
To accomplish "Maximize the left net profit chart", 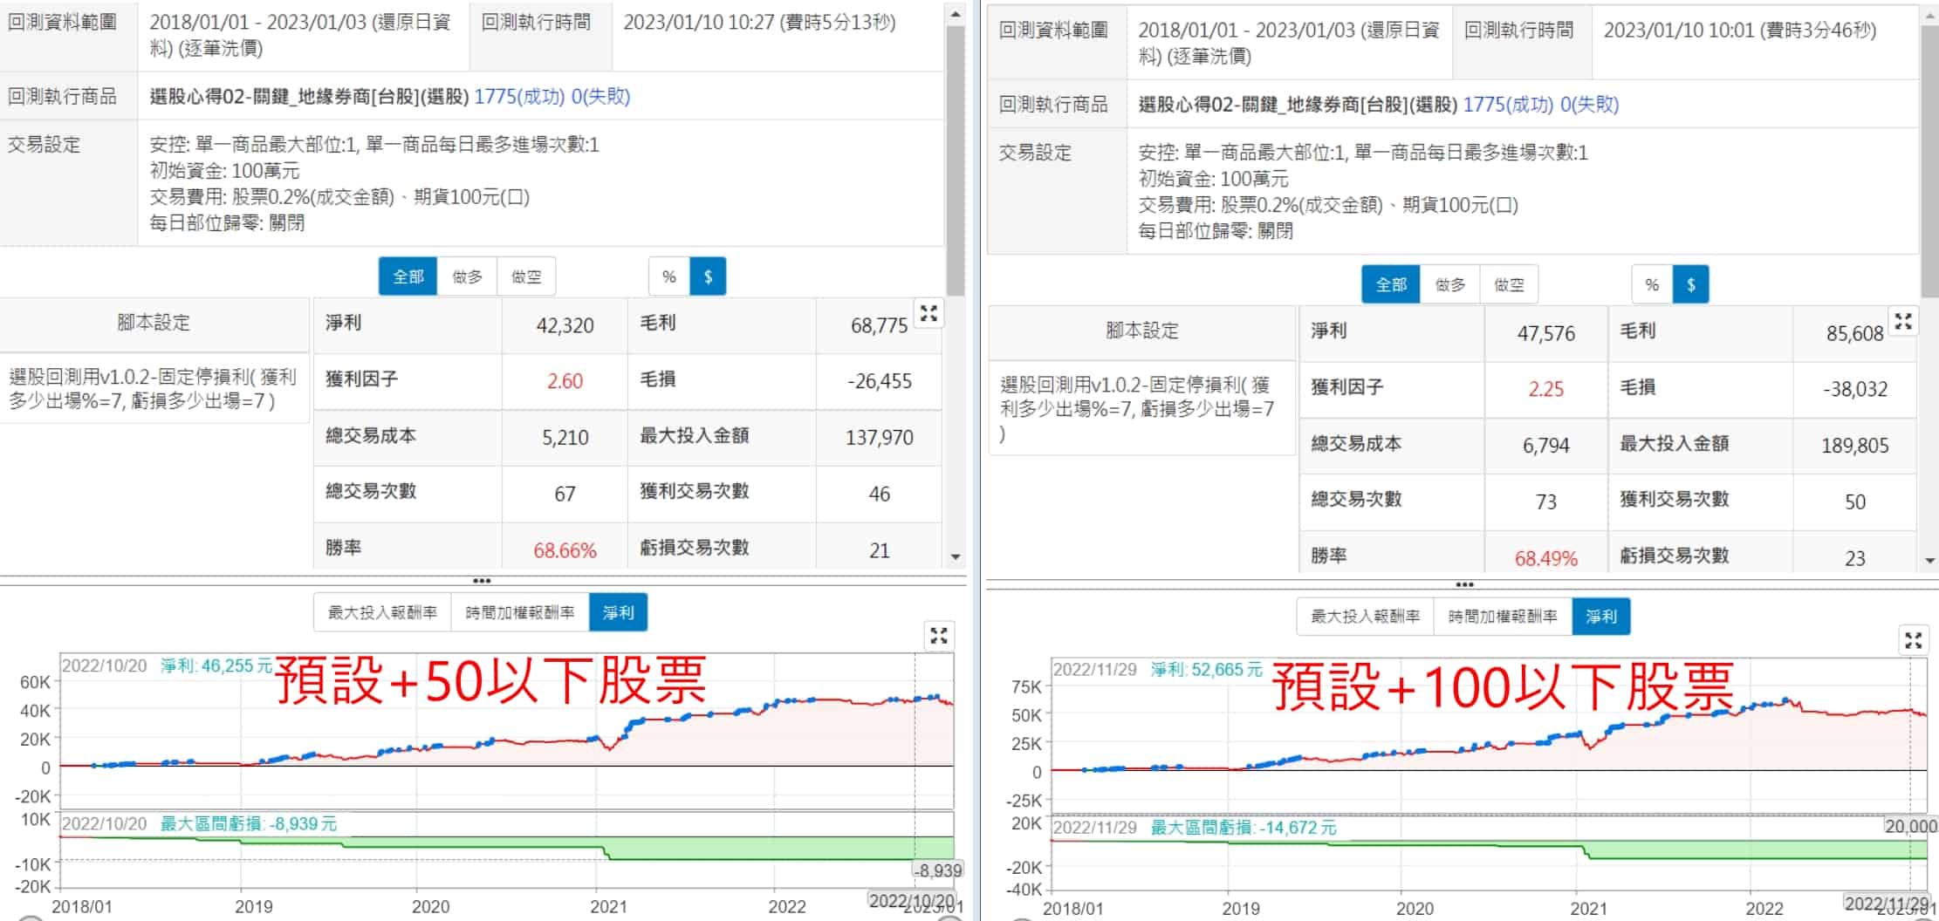I will pyautogui.click(x=939, y=636).
